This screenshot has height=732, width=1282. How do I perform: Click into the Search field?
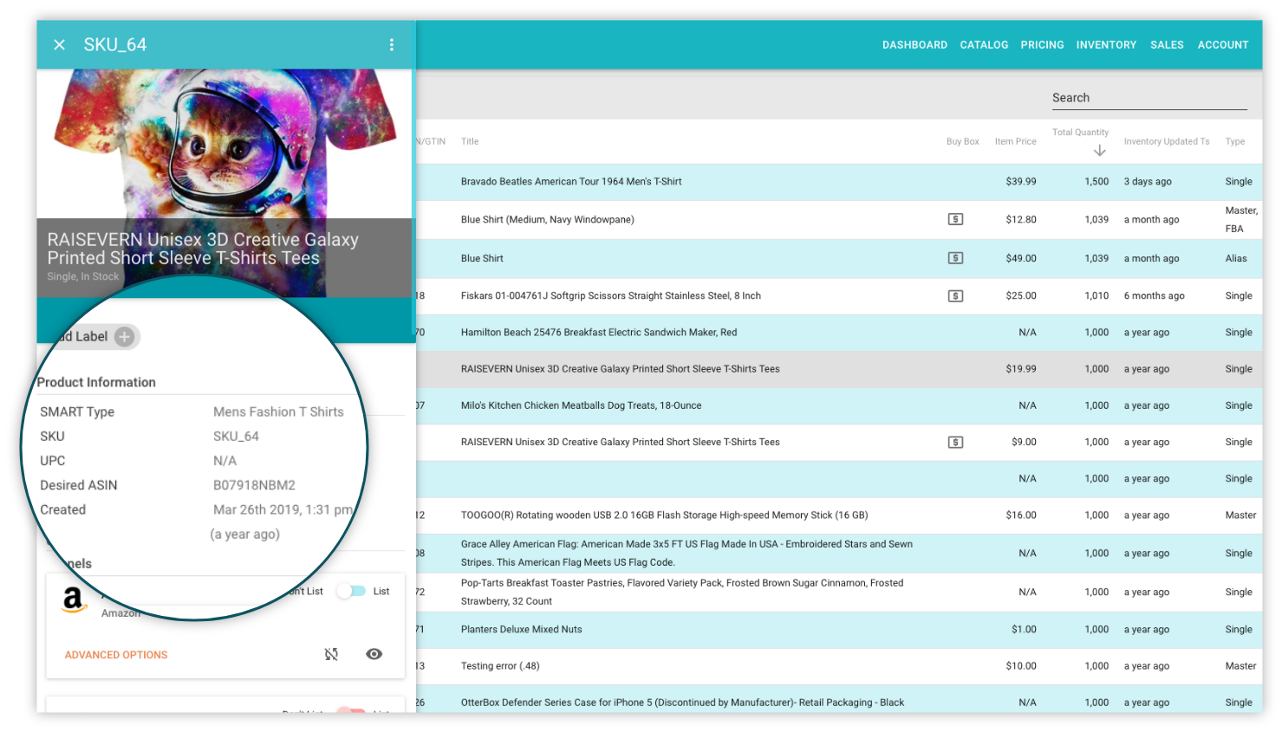[1149, 98]
